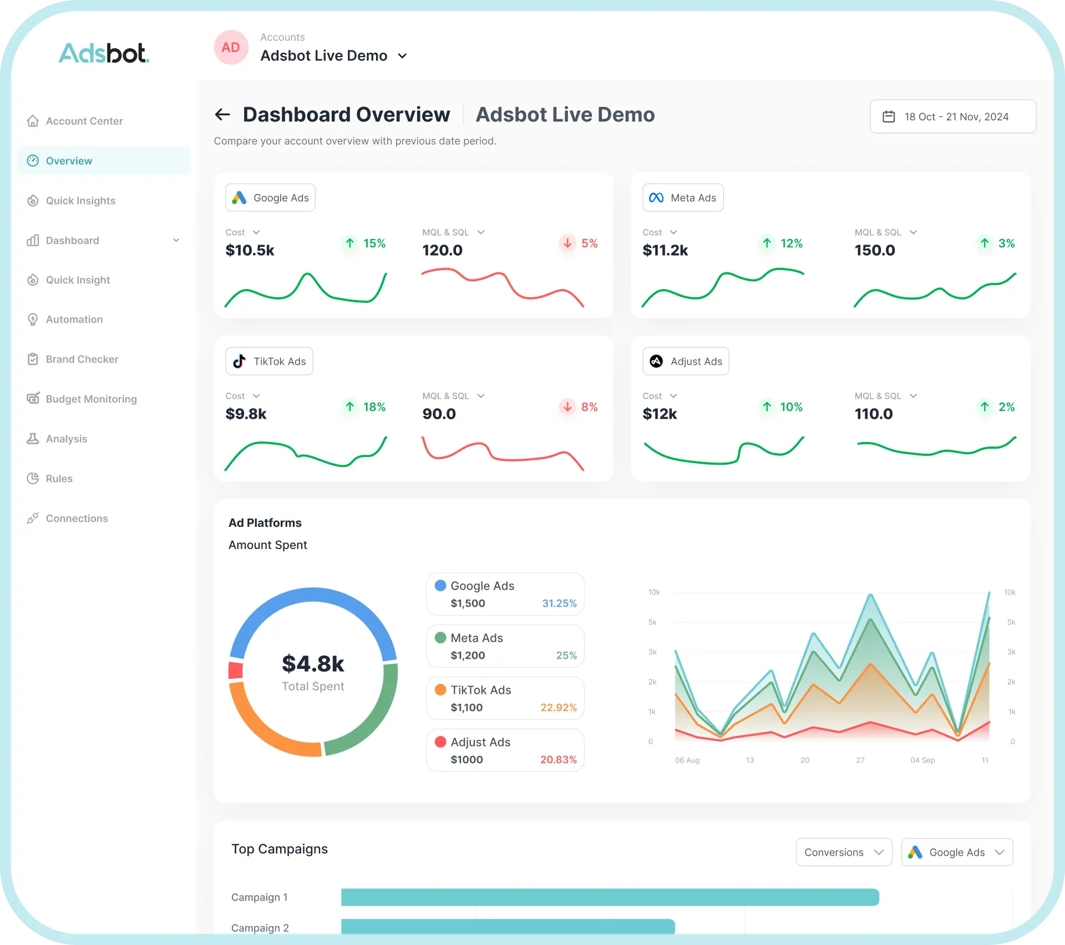Click the 150.0 Meta MQL & SQL value
The height and width of the screenshot is (945, 1065).
click(x=875, y=251)
